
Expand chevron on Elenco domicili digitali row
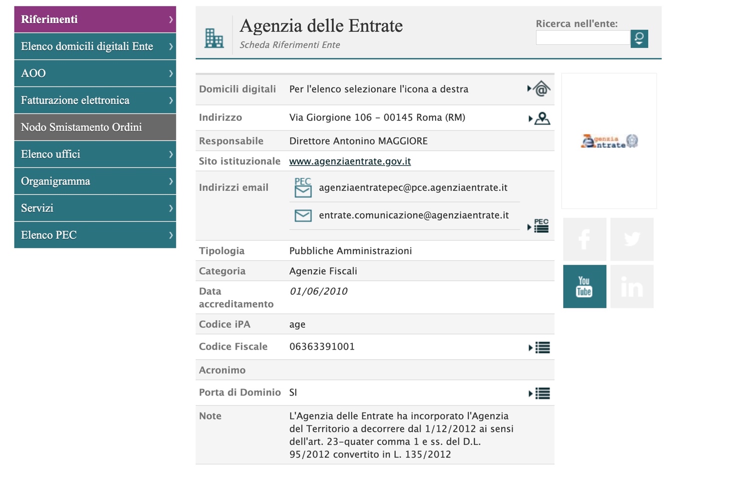point(171,46)
